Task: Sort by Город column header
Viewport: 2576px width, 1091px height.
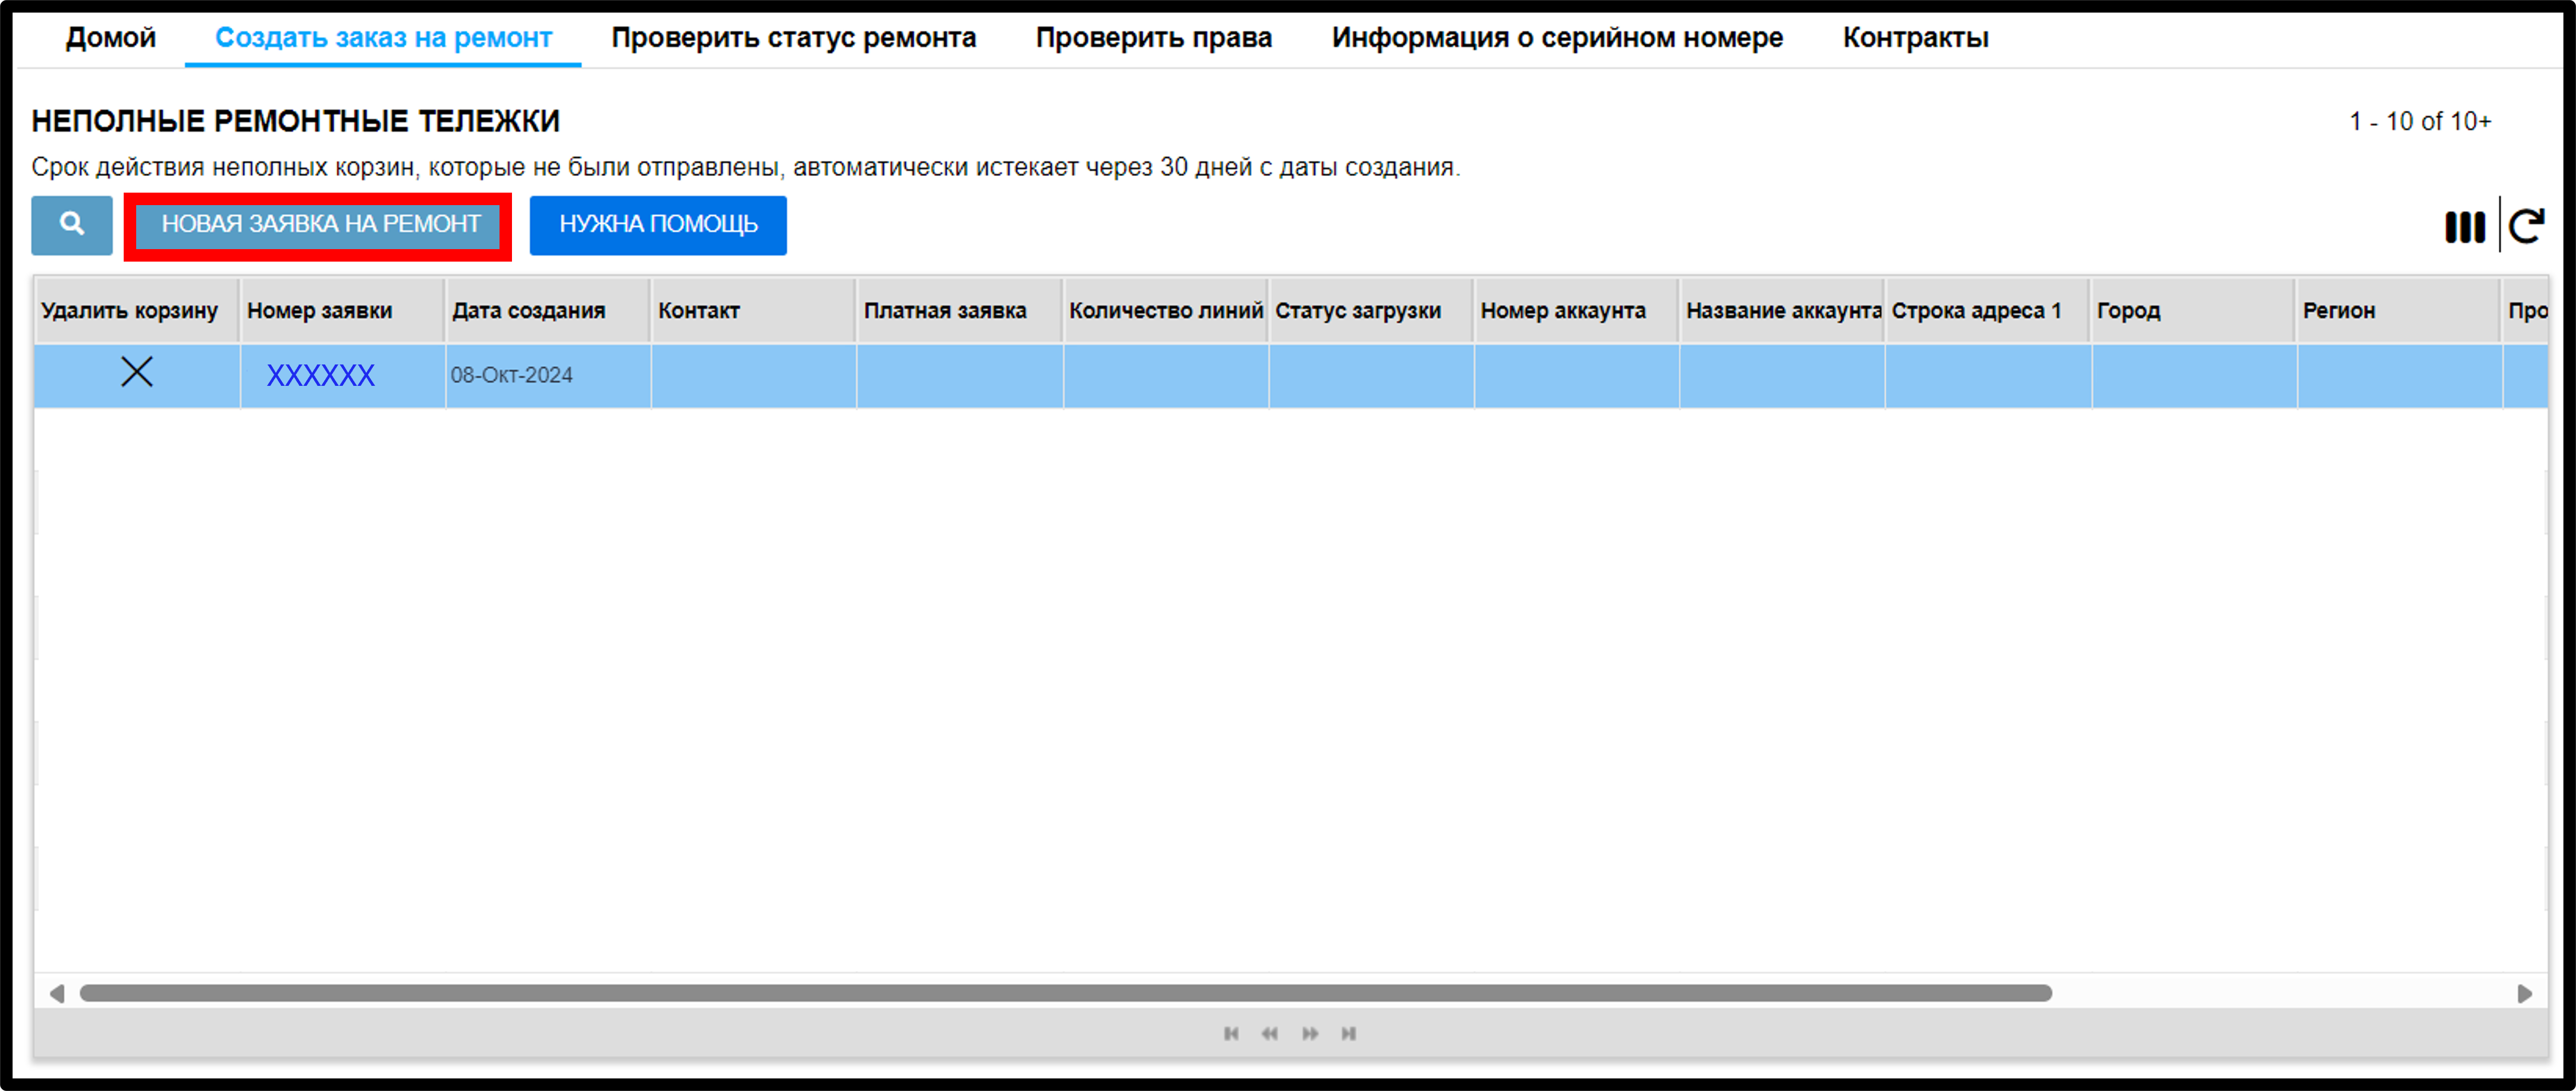Action: 2193,311
